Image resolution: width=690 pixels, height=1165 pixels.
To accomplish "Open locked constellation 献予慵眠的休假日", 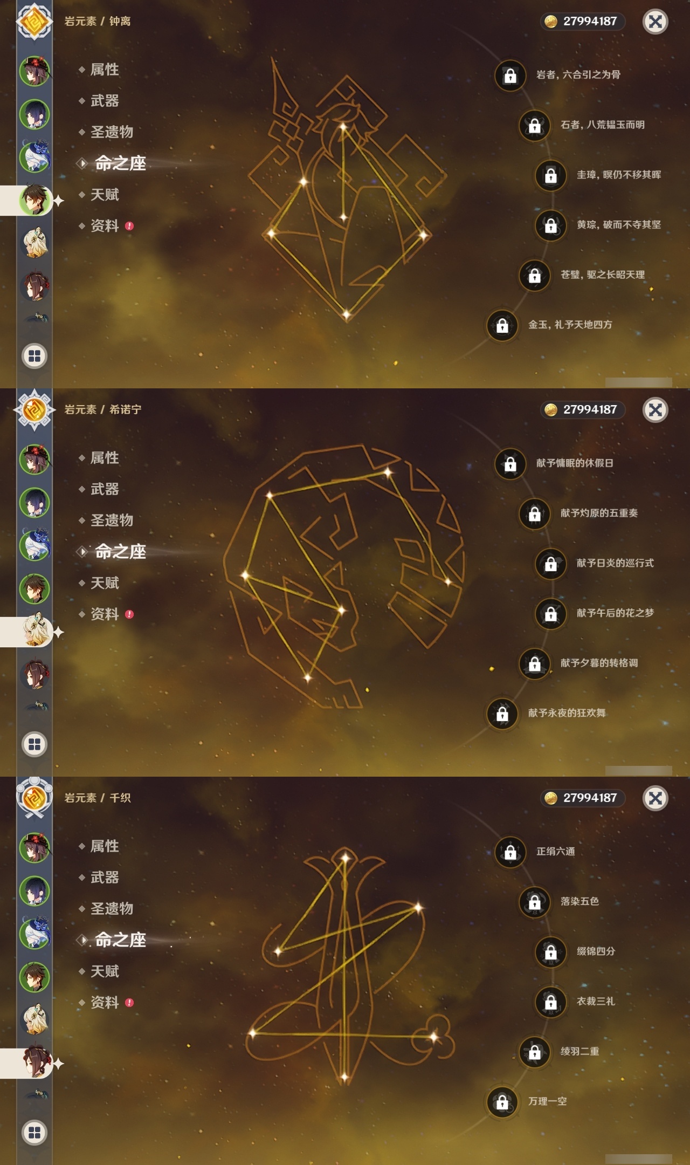I will tap(555, 463).
